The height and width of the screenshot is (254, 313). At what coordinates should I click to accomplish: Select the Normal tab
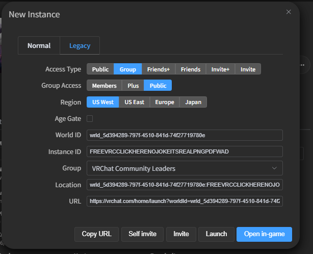(39, 45)
